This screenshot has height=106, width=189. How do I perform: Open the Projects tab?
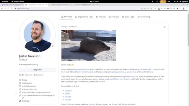101,17
